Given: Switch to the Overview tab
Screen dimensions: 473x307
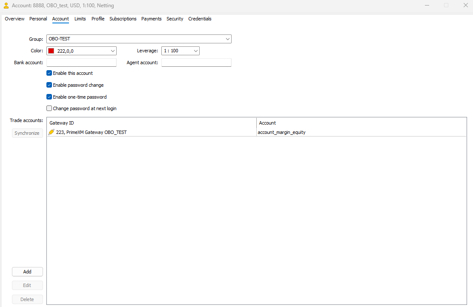Looking at the screenshot, I should pos(14,19).
